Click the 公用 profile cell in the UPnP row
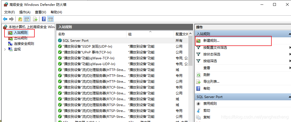291x122 pixels. click(x=179, y=52)
